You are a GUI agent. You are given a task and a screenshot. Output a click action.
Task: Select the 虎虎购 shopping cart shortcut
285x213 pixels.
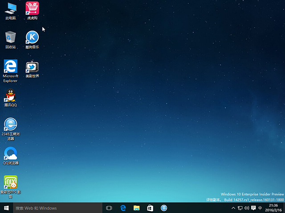tap(32, 9)
